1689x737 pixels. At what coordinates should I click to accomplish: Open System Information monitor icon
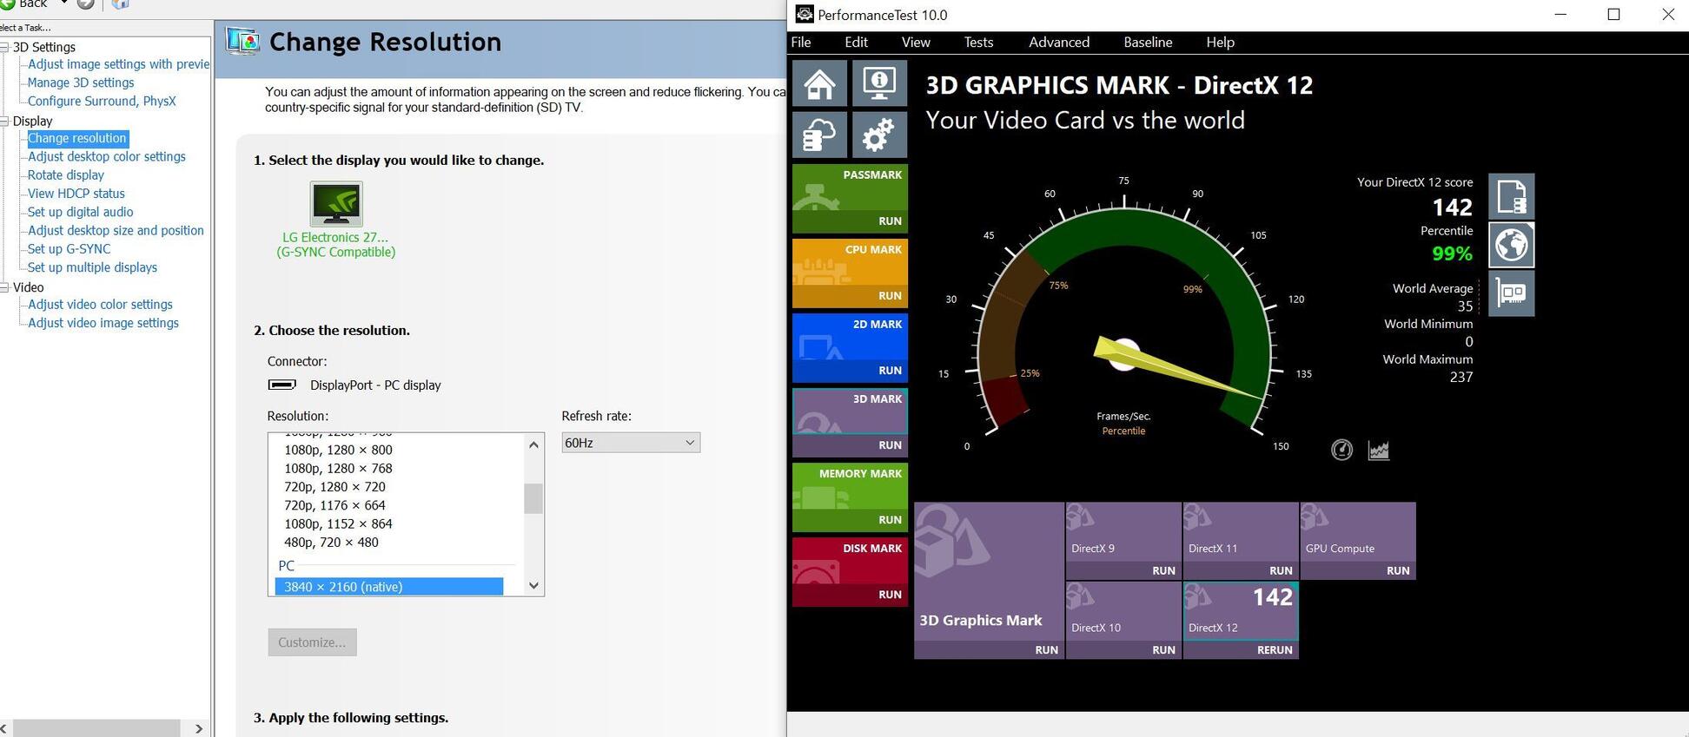pos(879,83)
